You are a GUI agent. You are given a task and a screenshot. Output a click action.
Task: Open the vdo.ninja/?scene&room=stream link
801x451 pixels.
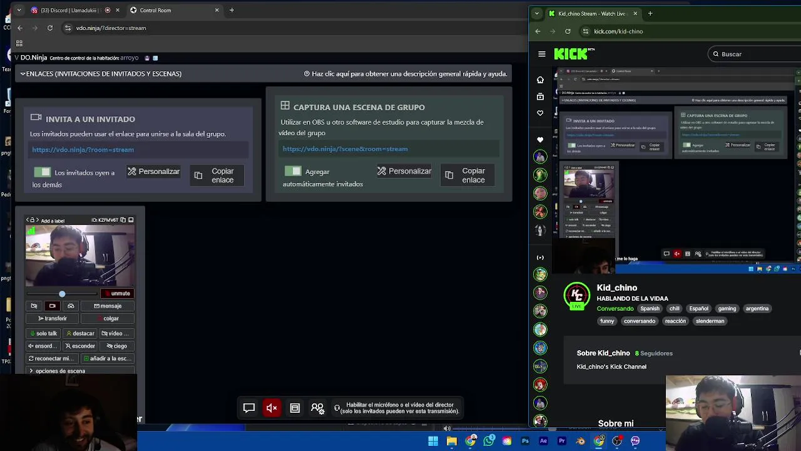click(x=345, y=149)
